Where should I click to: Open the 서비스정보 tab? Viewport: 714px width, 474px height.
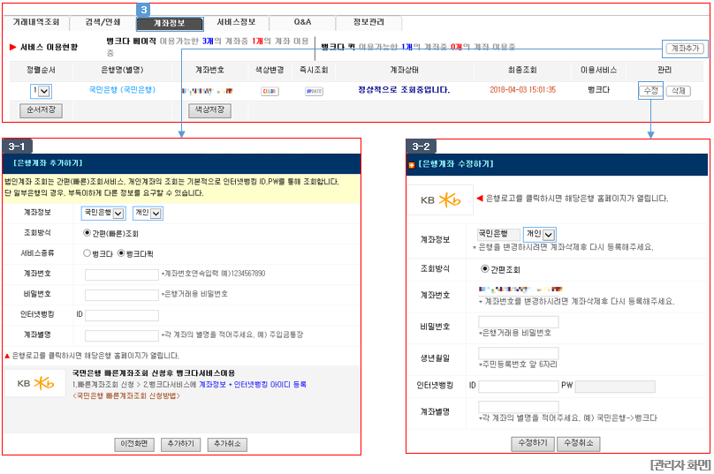coord(236,22)
